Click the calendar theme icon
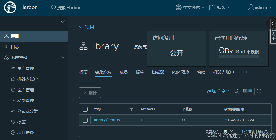The width and height of the screenshot is (276, 140). coord(212,7)
